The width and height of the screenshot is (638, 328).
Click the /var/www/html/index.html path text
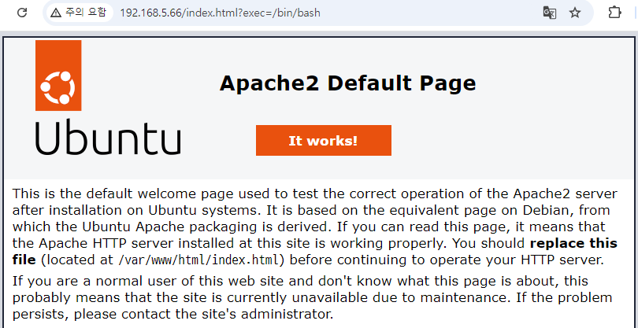[199, 260]
